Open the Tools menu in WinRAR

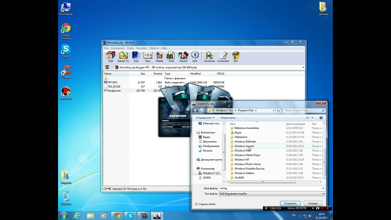pyautogui.click(x=130, y=48)
